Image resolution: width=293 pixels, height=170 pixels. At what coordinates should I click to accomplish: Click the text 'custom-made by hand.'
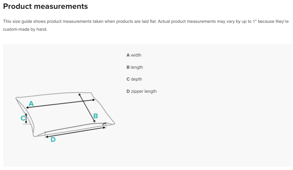pyautogui.click(x=25, y=29)
